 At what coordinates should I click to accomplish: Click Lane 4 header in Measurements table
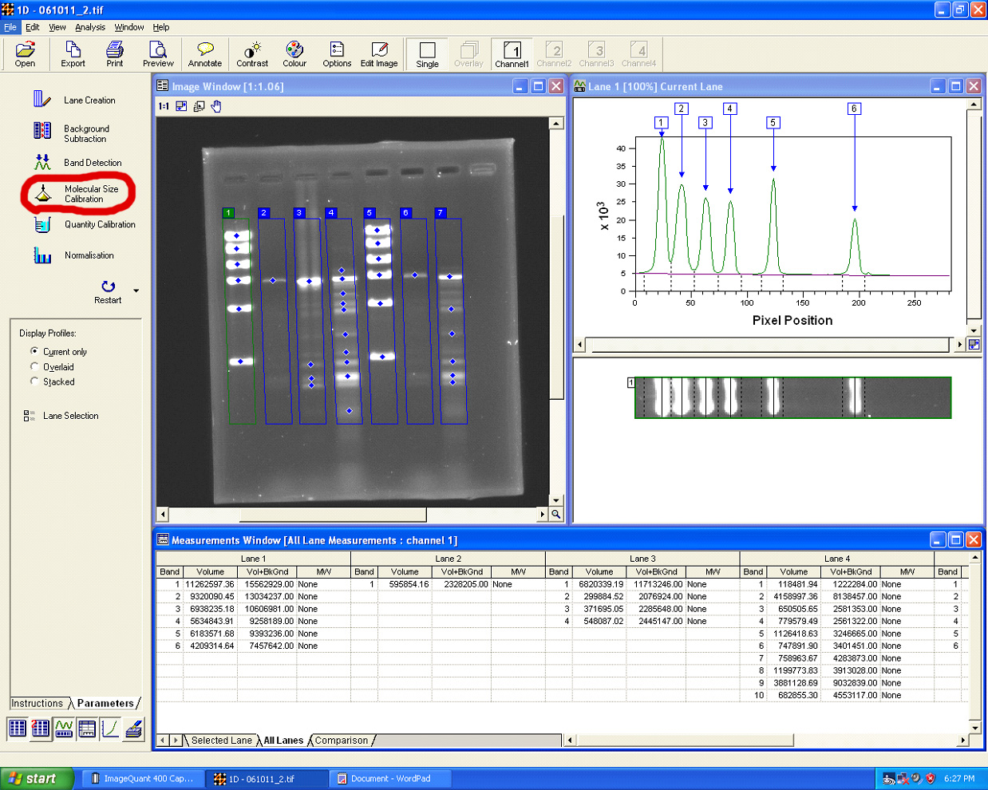(x=837, y=559)
